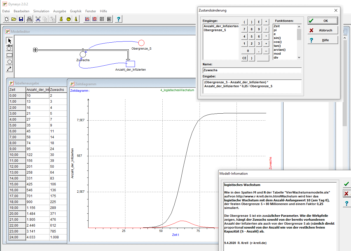The height and width of the screenshot is (251, 351).
Task: Choose sin() from the Funktionen list
Action: point(277,38)
